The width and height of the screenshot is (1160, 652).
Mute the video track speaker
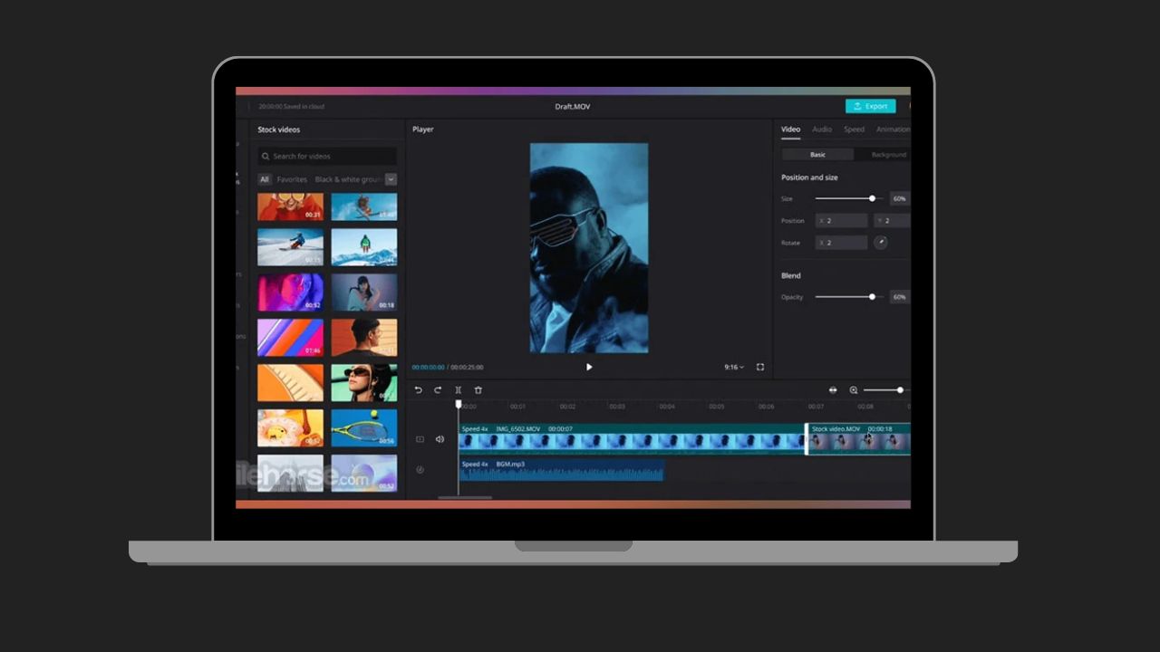click(440, 439)
